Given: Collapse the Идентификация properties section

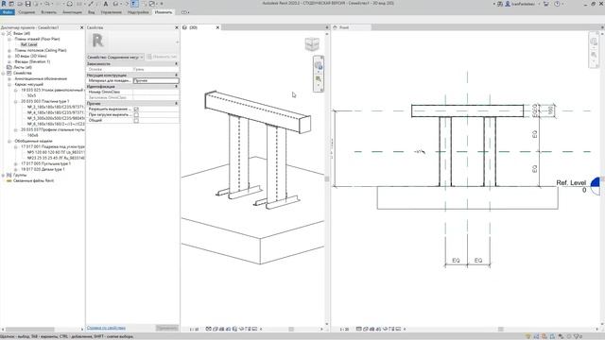Looking at the screenshot, I should 177,87.
